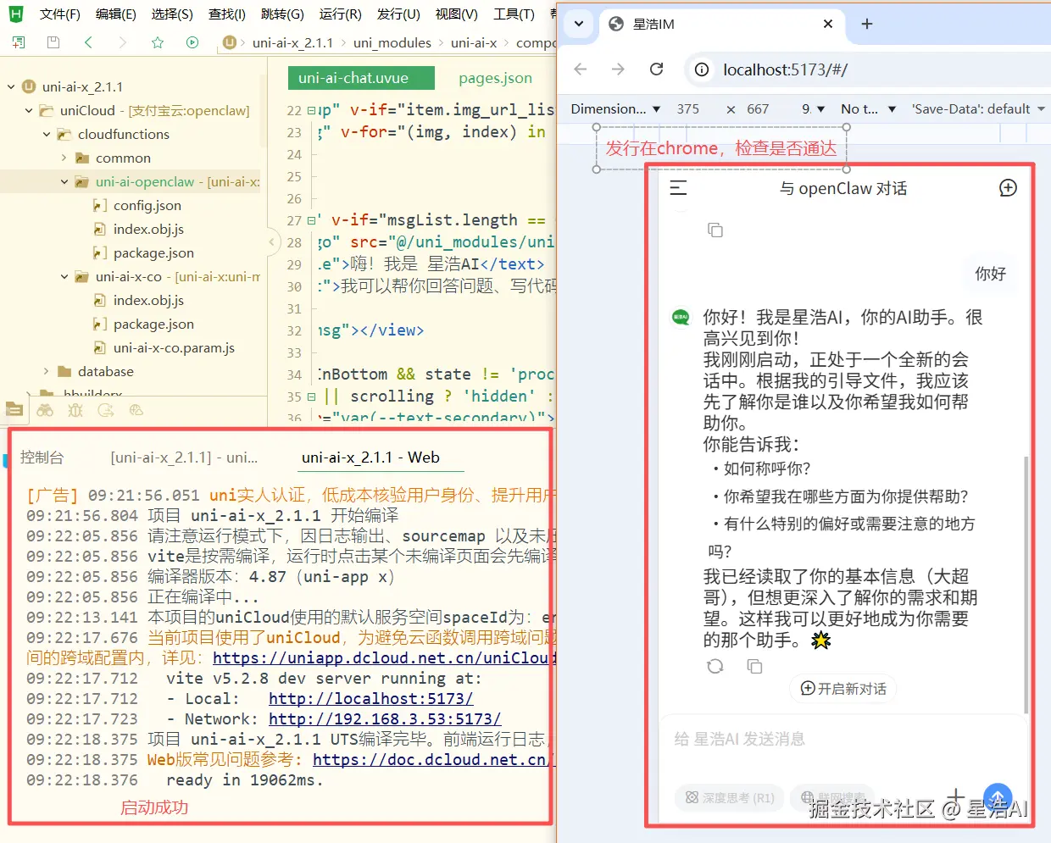
Task: Expand the database folder
Action: coord(47,371)
